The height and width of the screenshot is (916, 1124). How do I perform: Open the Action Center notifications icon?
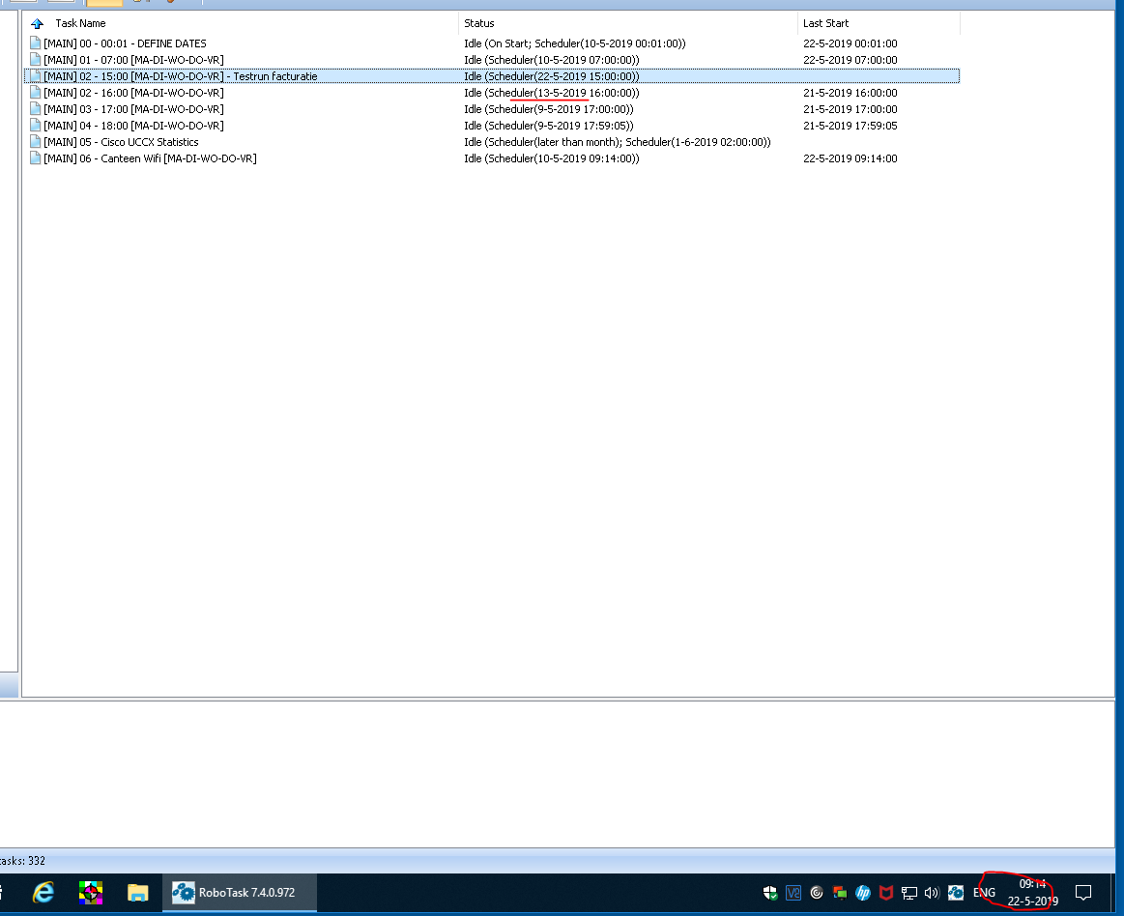click(1083, 893)
